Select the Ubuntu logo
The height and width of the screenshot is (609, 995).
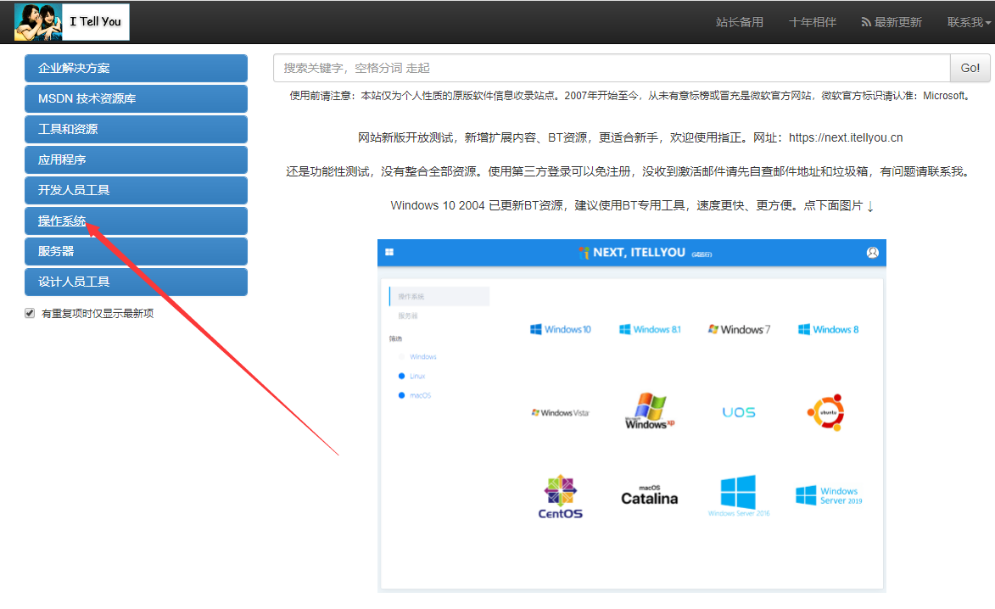[826, 411]
